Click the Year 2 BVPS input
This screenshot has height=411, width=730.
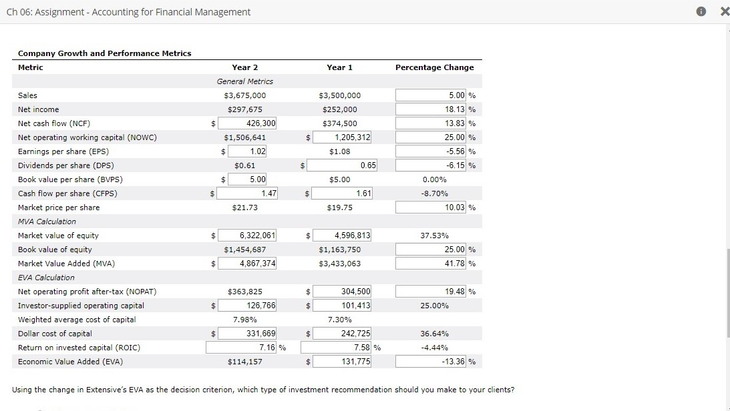[x=247, y=179]
